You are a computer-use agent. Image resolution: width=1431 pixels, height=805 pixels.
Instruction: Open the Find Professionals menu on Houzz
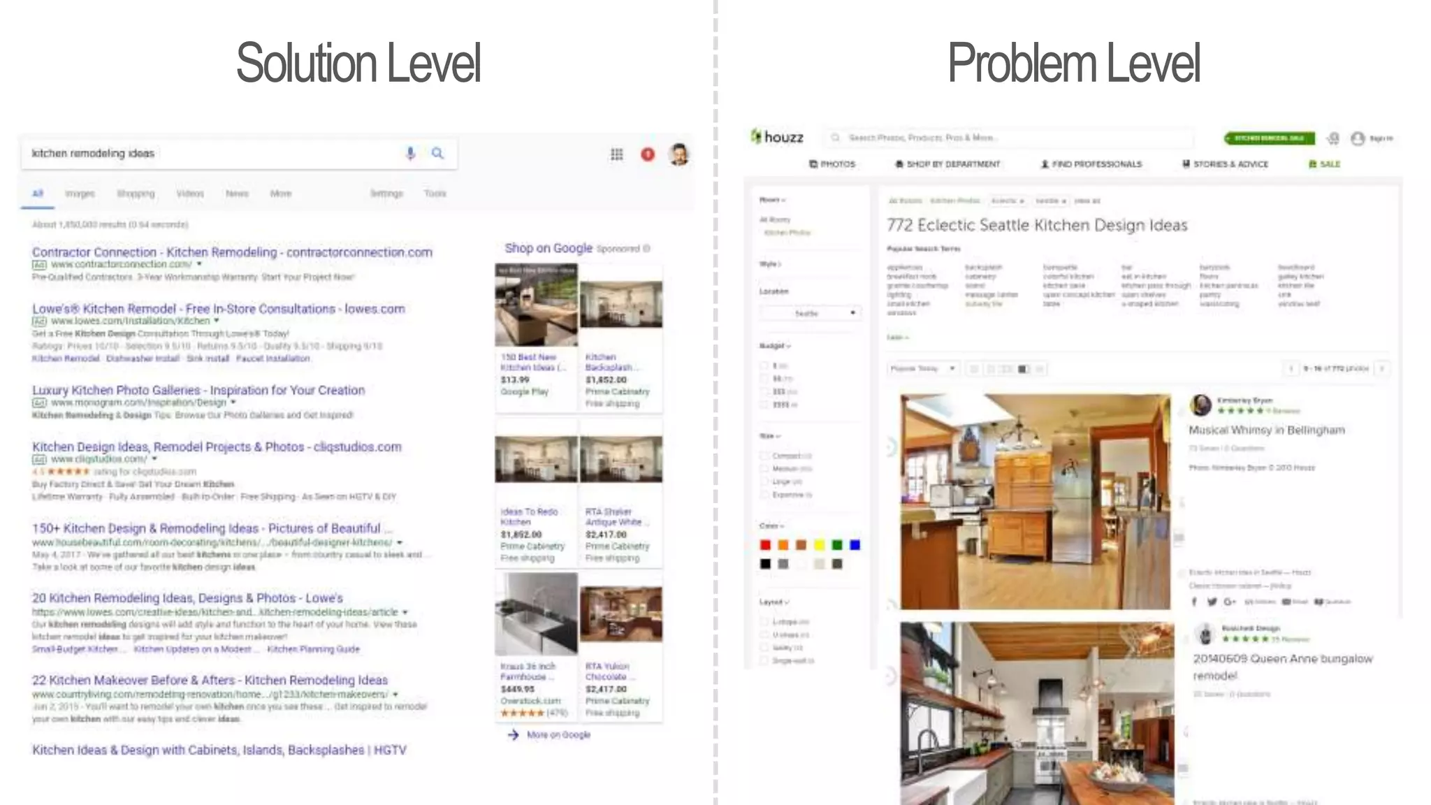1091,164
